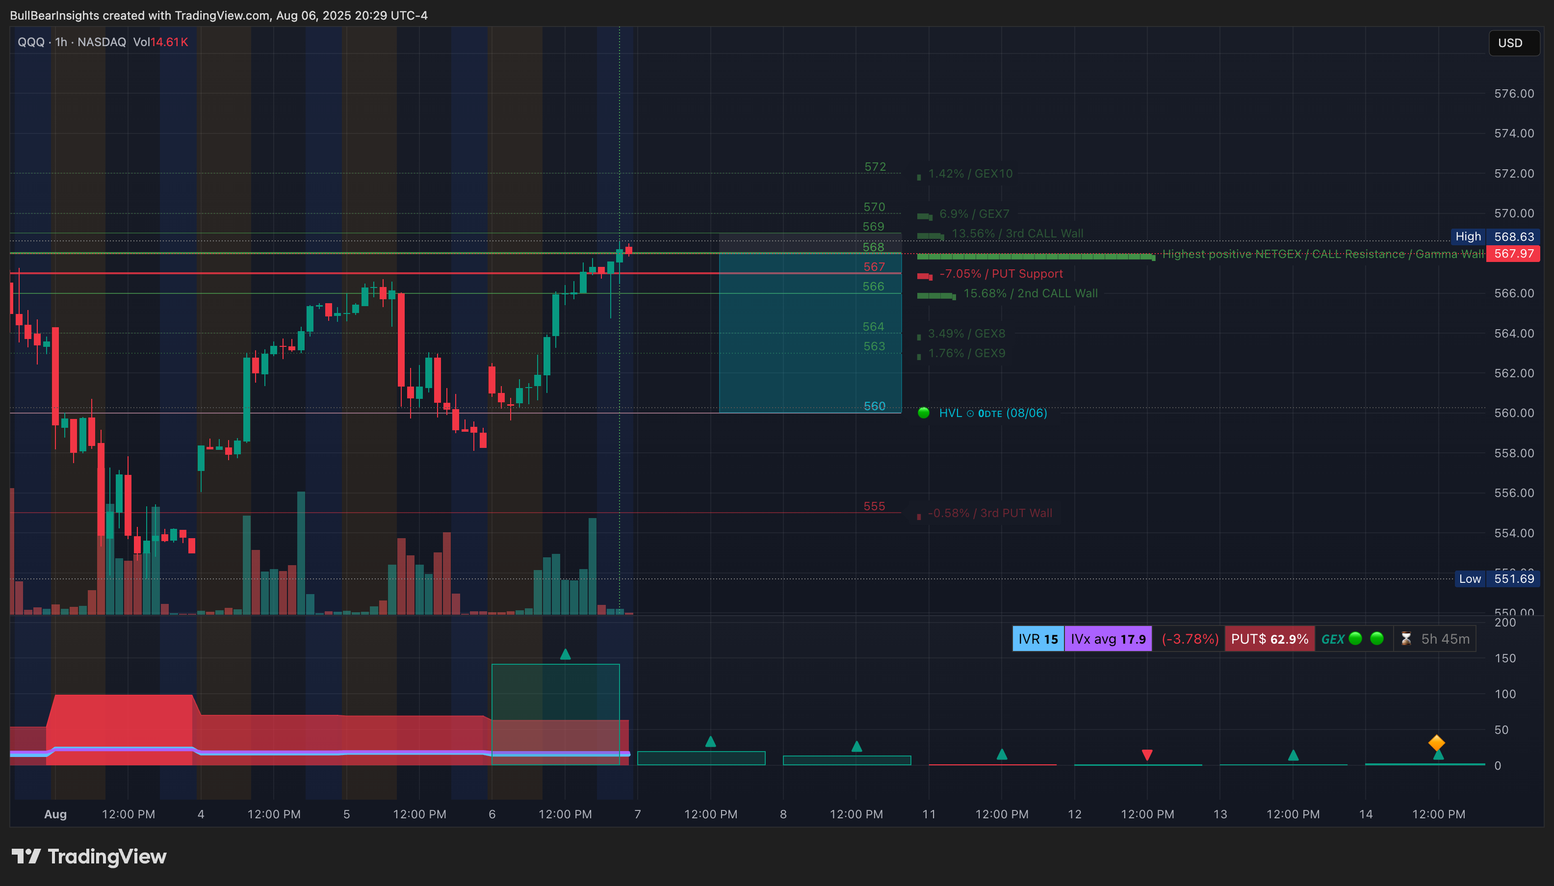Click the '6.9% / GEX7' label

[x=974, y=214]
